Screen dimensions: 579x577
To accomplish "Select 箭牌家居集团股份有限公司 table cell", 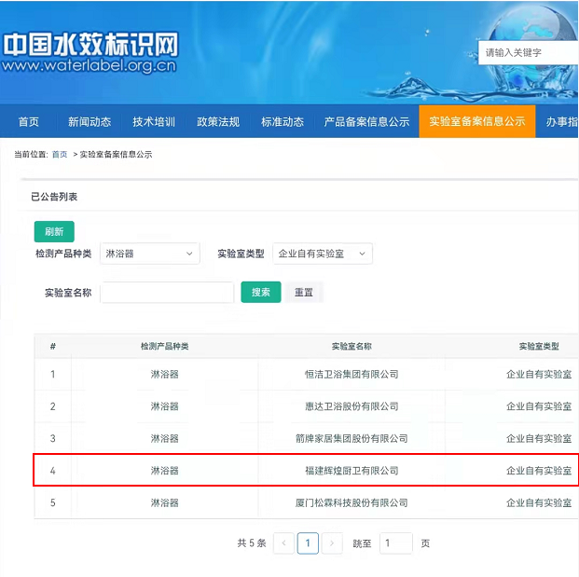I will pos(352,438).
